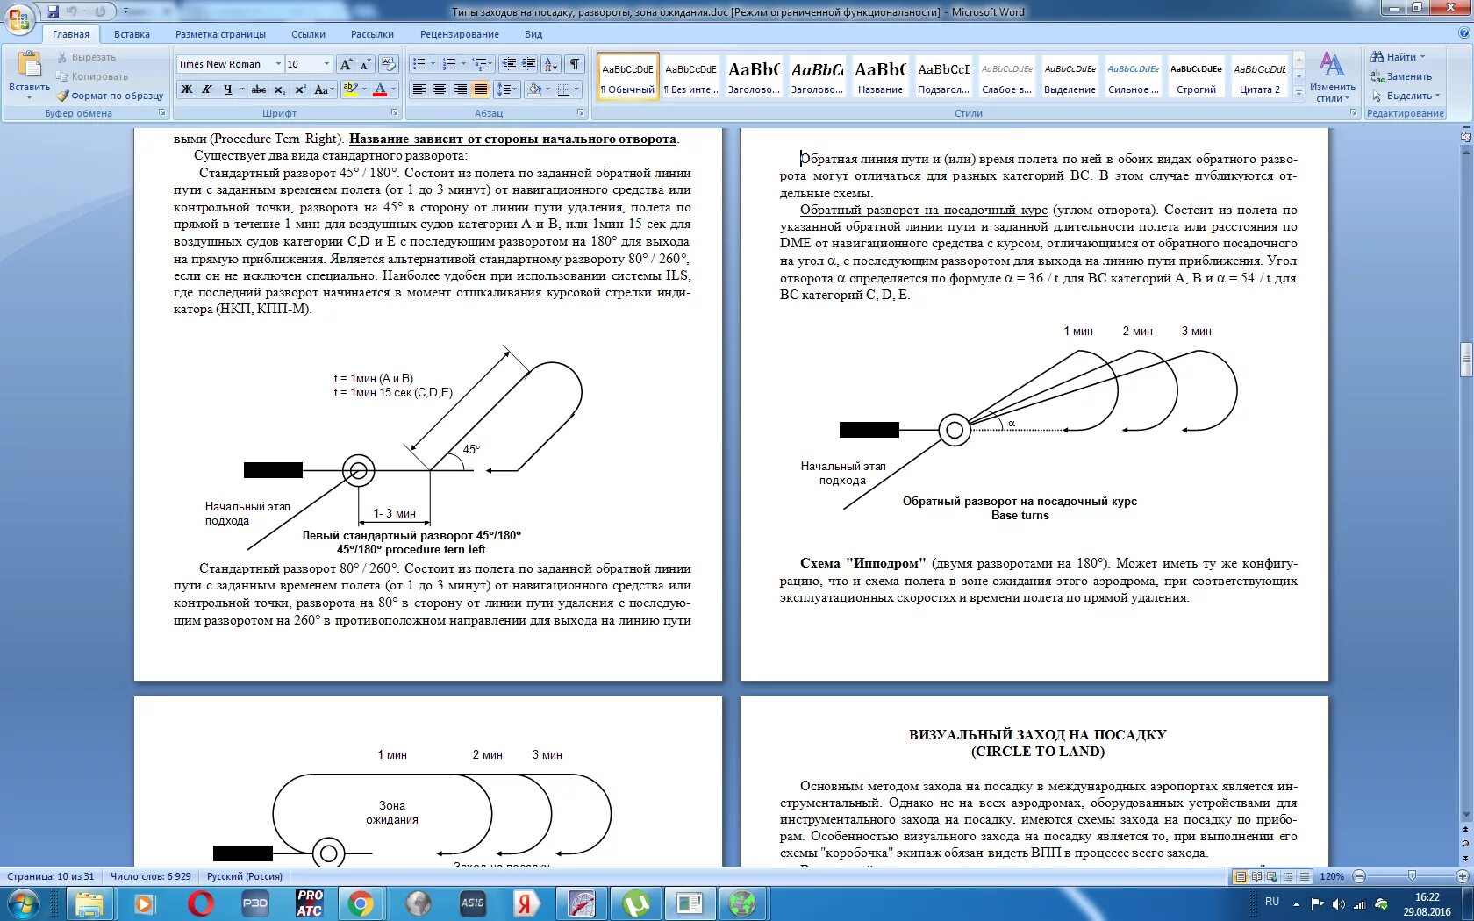Apply subscript formatting
The height and width of the screenshot is (921, 1474).
[279, 89]
